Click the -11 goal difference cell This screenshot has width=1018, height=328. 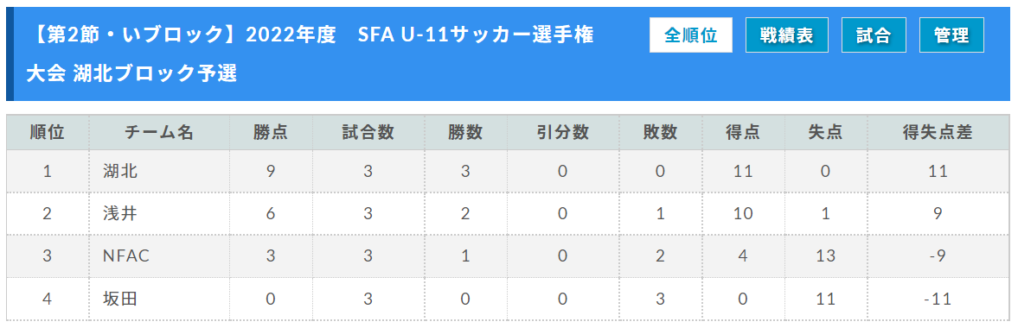click(x=938, y=299)
